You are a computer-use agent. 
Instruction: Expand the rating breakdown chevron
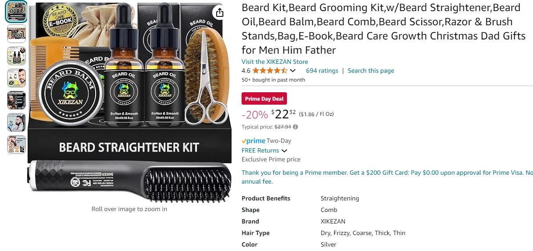click(293, 71)
